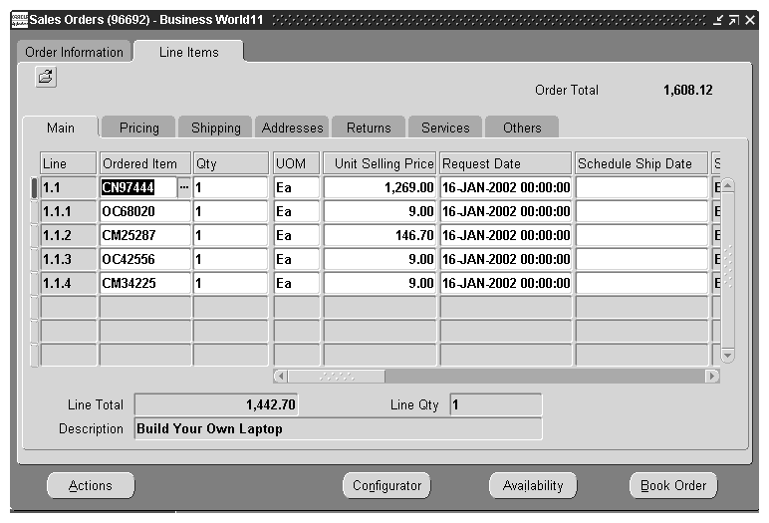The height and width of the screenshot is (523, 769).
Task: Select the Main tab
Action: click(x=61, y=128)
